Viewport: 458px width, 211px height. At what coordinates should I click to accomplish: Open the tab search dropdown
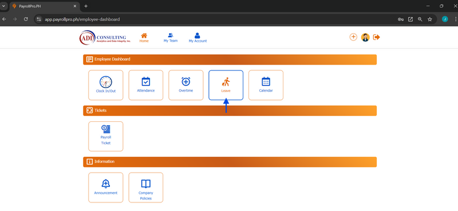(4, 6)
